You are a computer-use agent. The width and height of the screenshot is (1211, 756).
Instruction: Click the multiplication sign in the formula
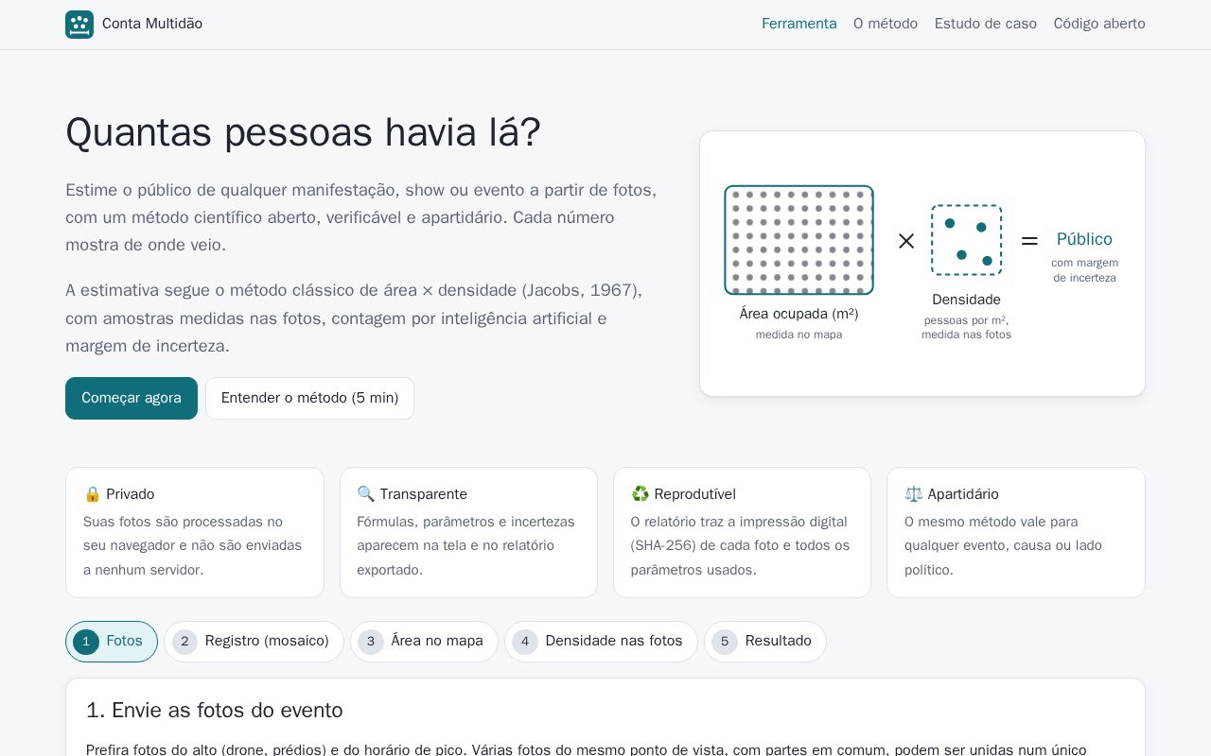click(906, 241)
